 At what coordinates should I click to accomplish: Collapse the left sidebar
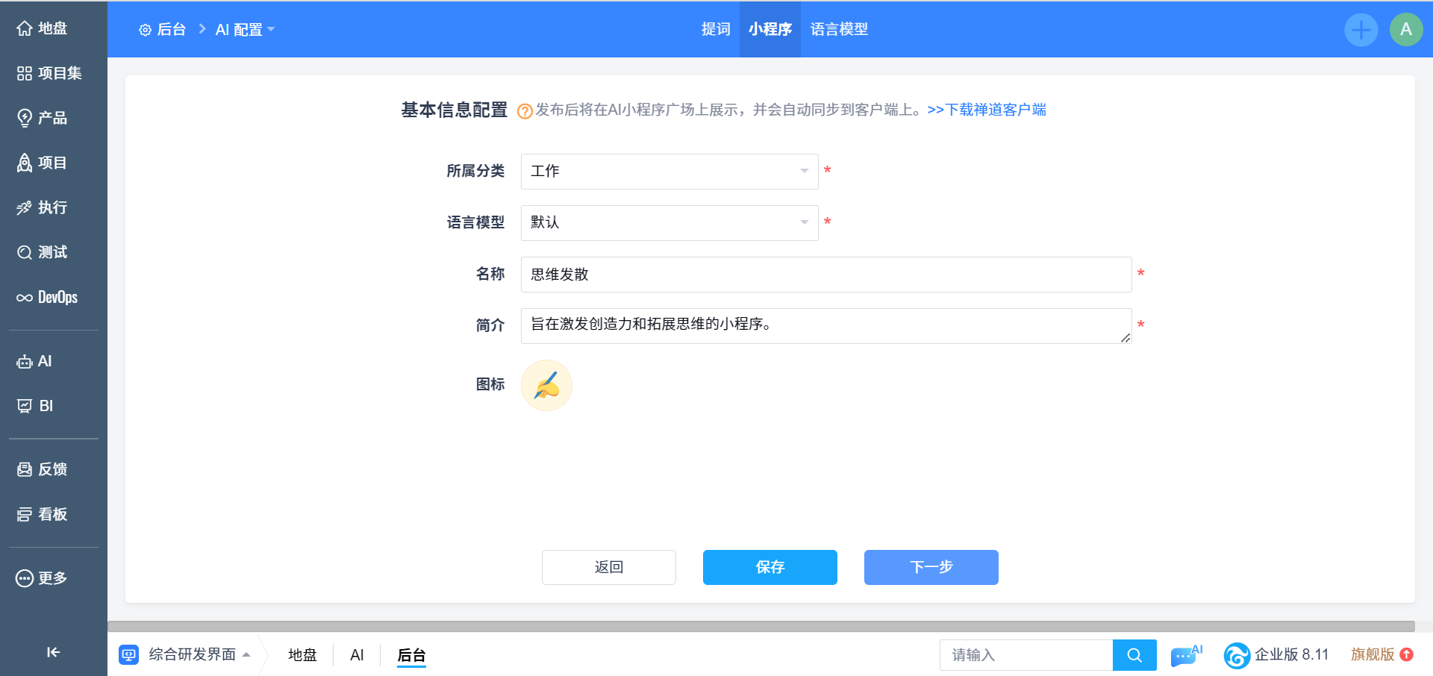click(53, 652)
